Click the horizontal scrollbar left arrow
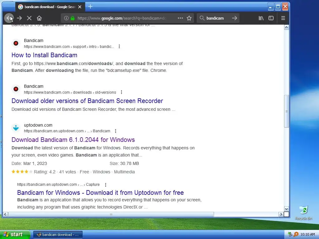The image size is (319, 239). click(x=5, y=214)
